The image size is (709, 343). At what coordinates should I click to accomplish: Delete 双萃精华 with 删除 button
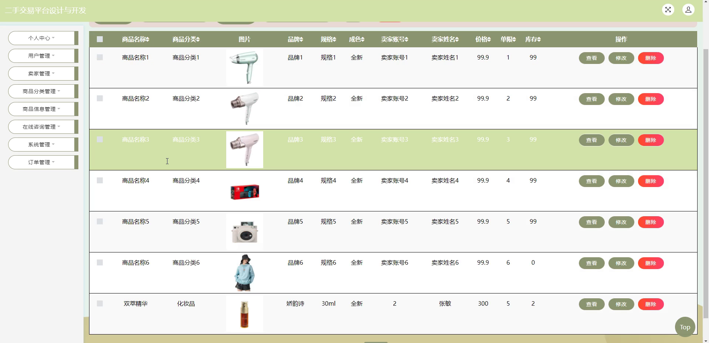pos(651,304)
